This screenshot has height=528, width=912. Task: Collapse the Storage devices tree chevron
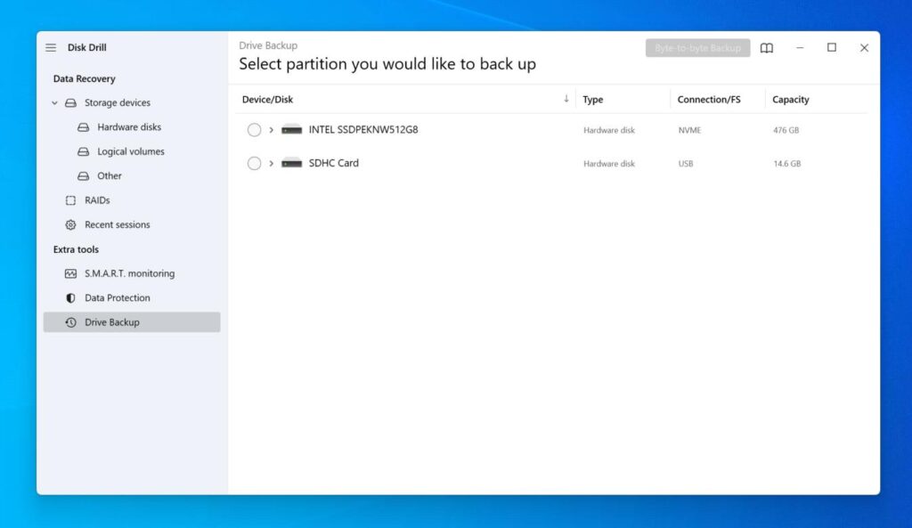(54, 103)
